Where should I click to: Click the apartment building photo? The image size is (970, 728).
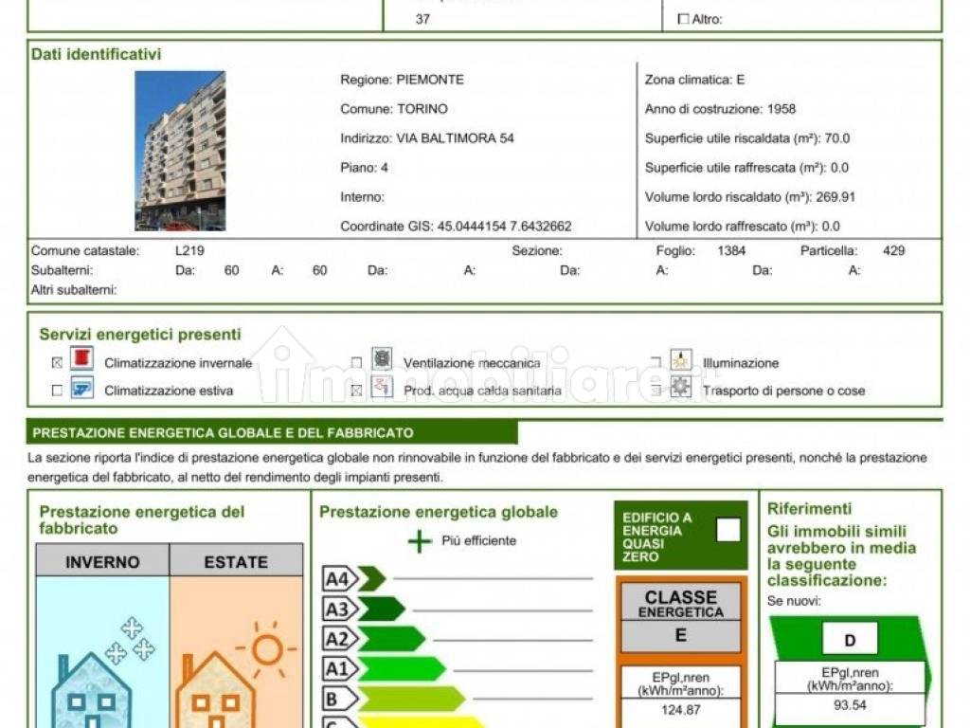(x=180, y=151)
